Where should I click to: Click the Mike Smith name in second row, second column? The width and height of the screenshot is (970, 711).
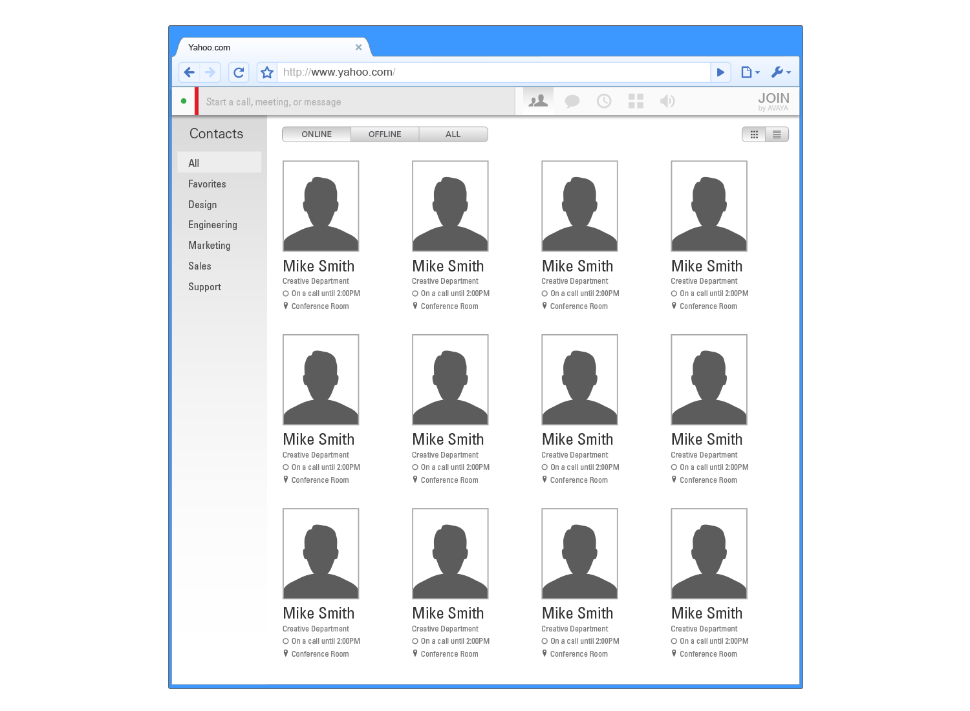[x=447, y=440]
